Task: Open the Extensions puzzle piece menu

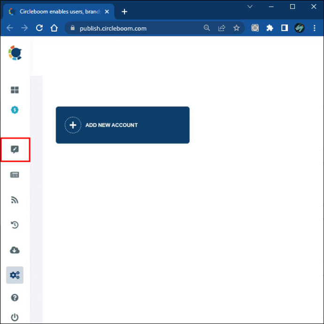Action: [x=270, y=28]
